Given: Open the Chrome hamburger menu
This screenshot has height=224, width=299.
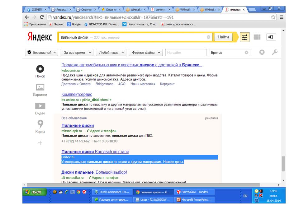Looking at the screenshot, I should point(282,17).
